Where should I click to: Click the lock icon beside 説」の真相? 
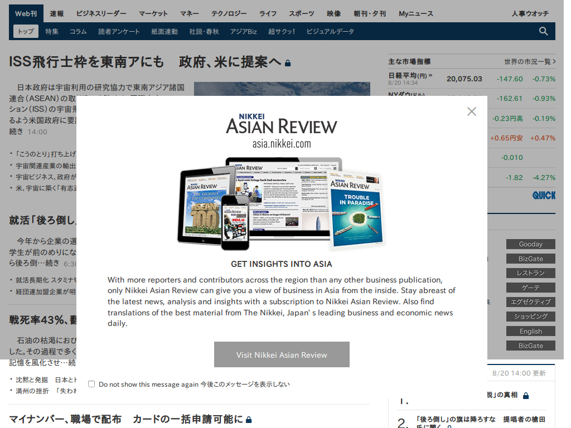coord(526,396)
